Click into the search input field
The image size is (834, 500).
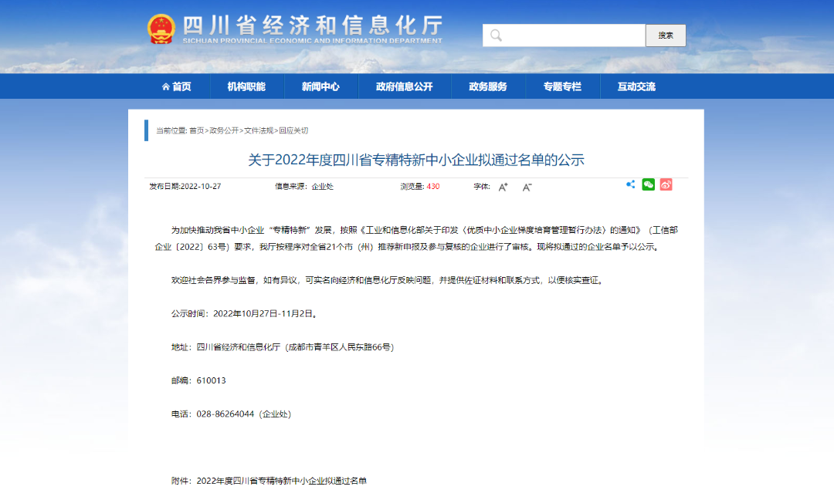click(x=571, y=35)
